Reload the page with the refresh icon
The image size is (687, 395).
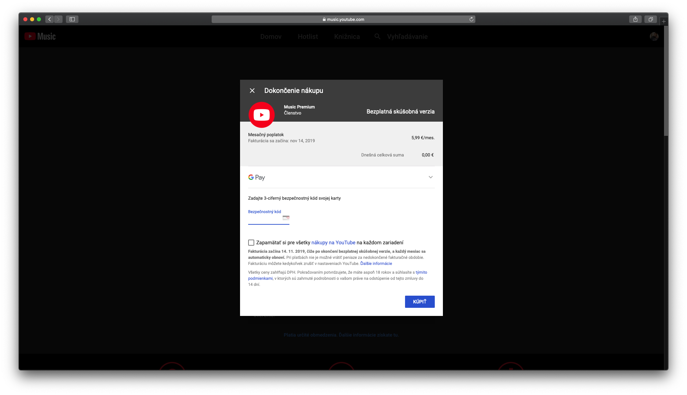471,19
